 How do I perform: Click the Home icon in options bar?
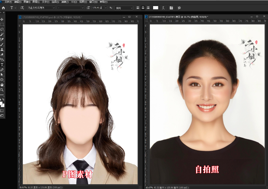pos(3,8)
